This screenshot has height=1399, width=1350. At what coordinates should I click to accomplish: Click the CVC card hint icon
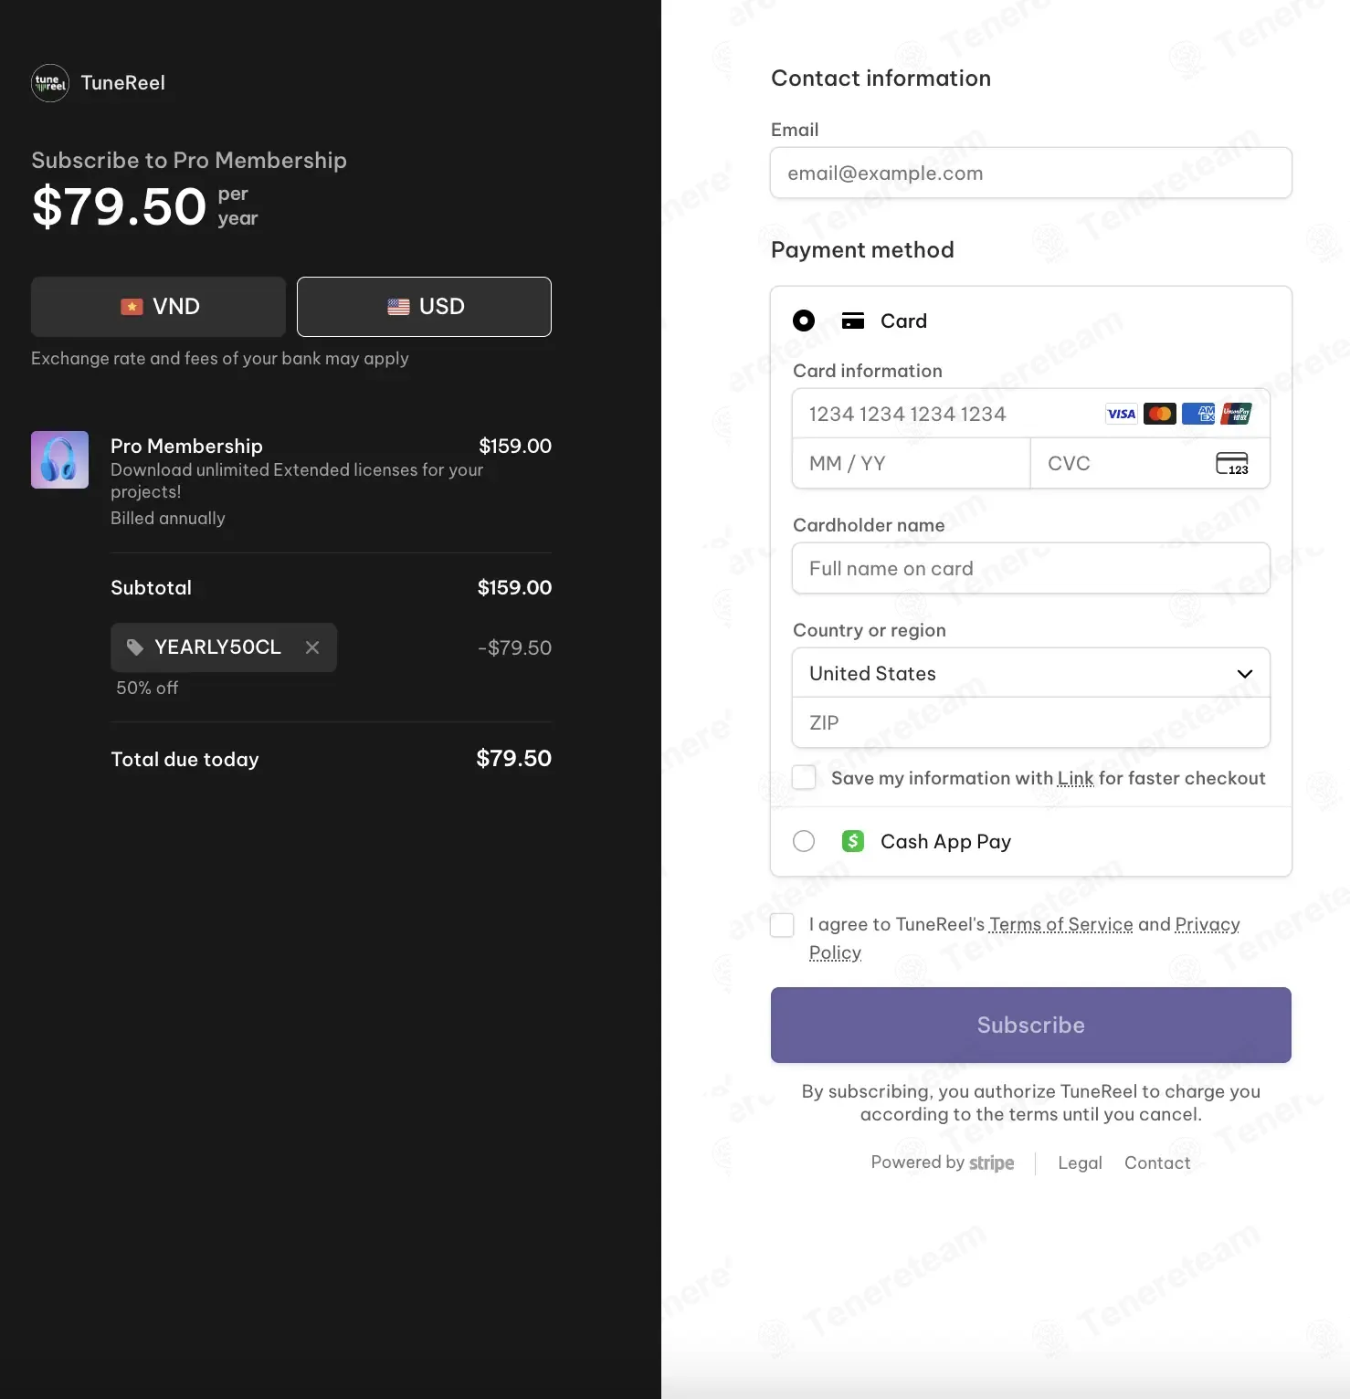[x=1232, y=464]
